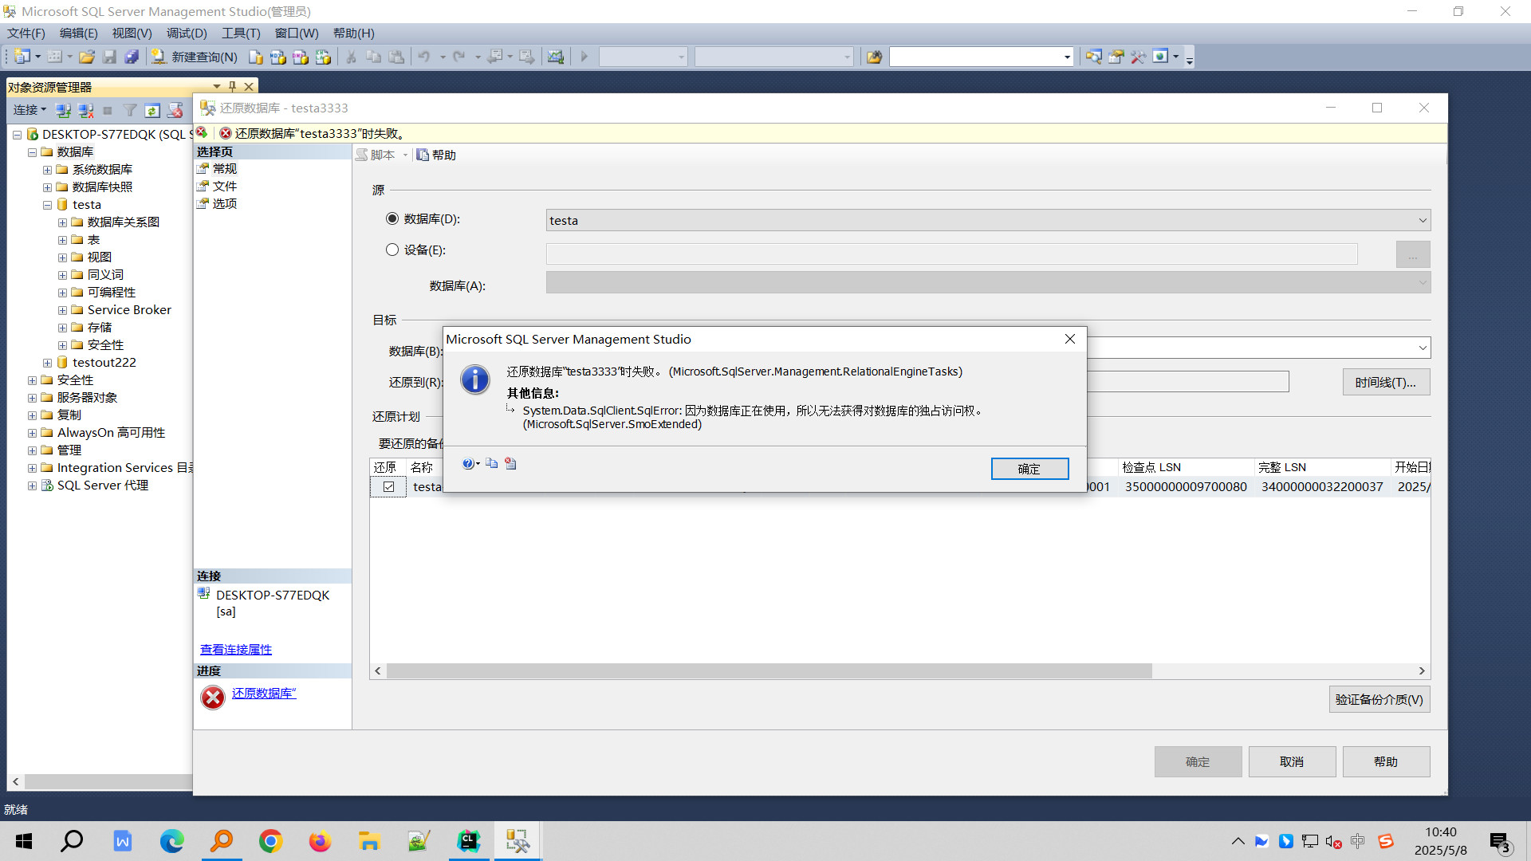Click the refresh icon in Object Explorer toolbar
The width and height of the screenshot is (1531, 861).
[x=152, y=110]
